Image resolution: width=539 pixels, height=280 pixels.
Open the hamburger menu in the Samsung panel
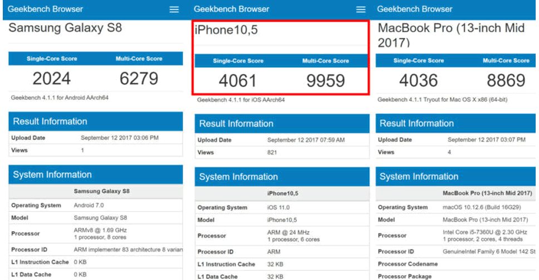click(x=174, y=9)
